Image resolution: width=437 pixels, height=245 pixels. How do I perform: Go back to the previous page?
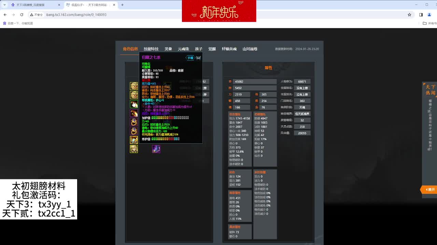coord(5,15)
